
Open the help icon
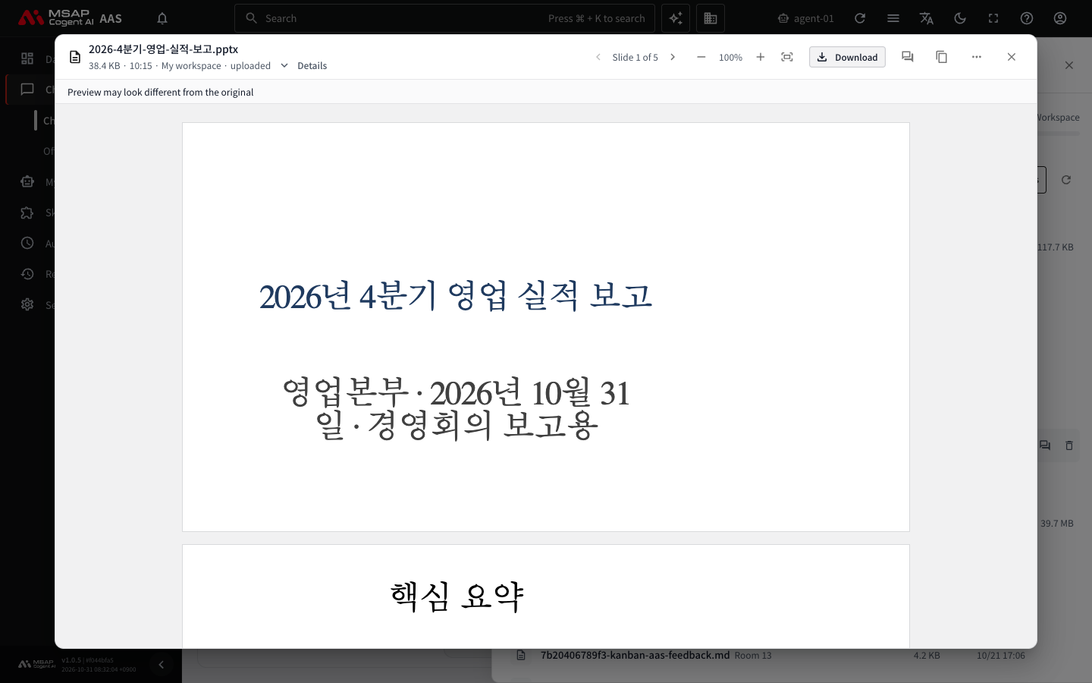(1027, 18)
